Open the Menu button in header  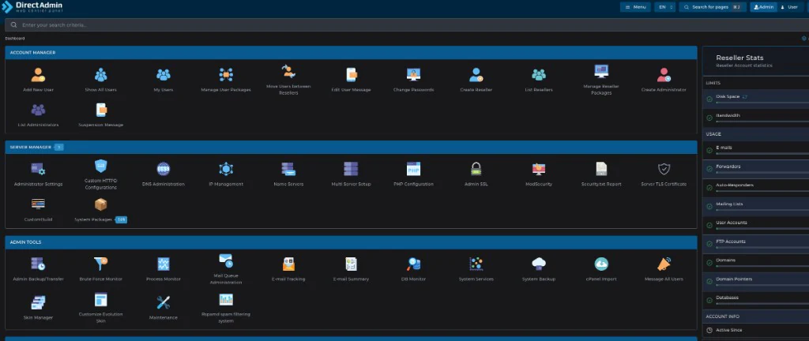(636, 7)
